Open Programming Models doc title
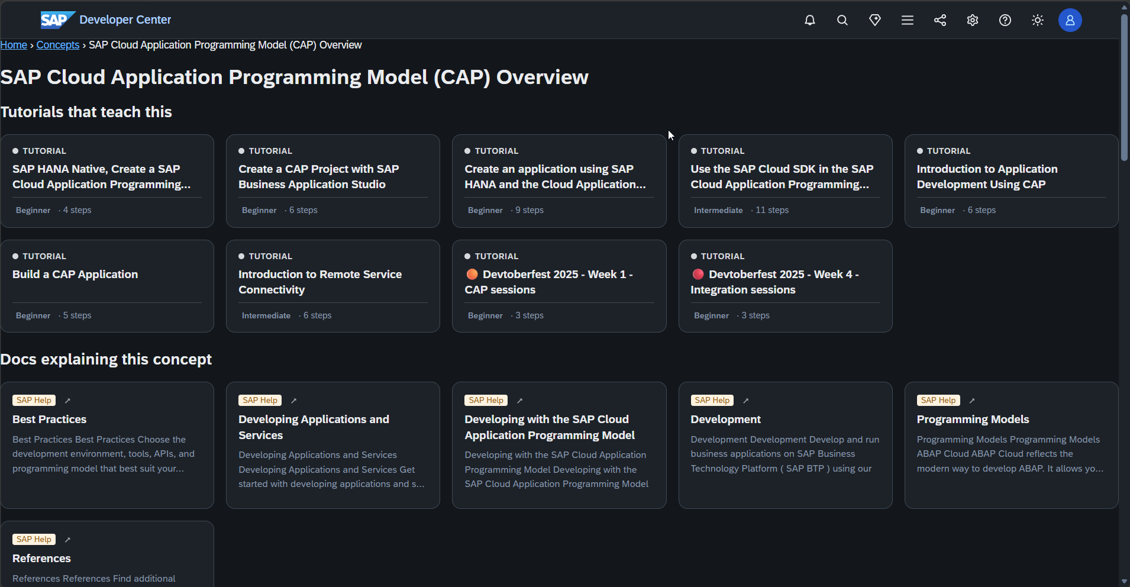Image resolution: width=1130 pixels, height=587 pixels. coord(973,420)
